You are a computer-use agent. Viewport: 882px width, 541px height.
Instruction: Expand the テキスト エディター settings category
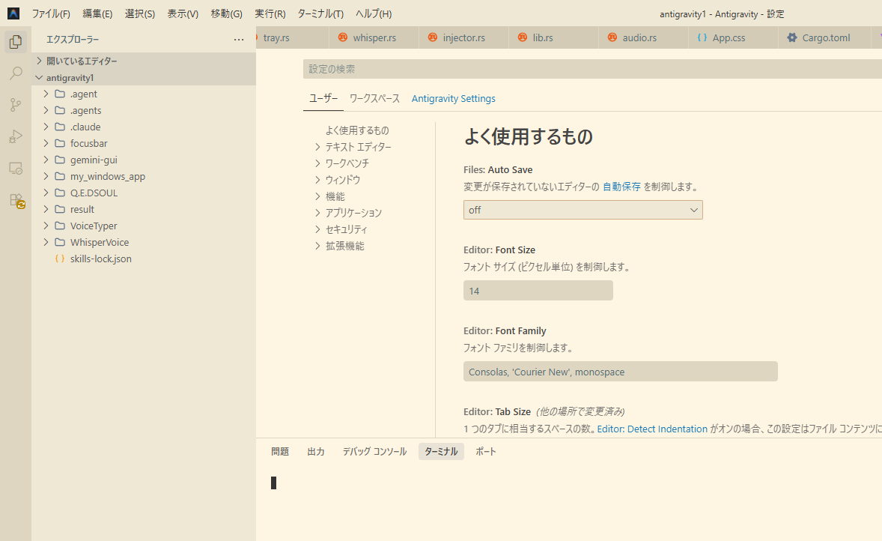click(357, 147)
